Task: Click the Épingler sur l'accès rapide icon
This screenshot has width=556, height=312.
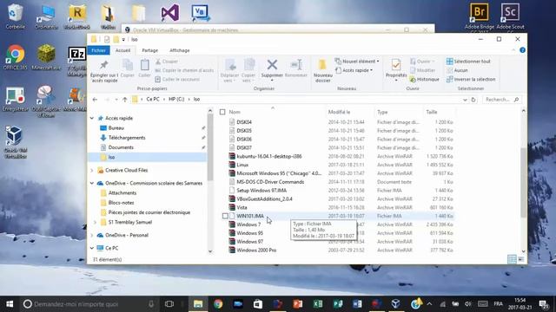Action: coord(104,65)
